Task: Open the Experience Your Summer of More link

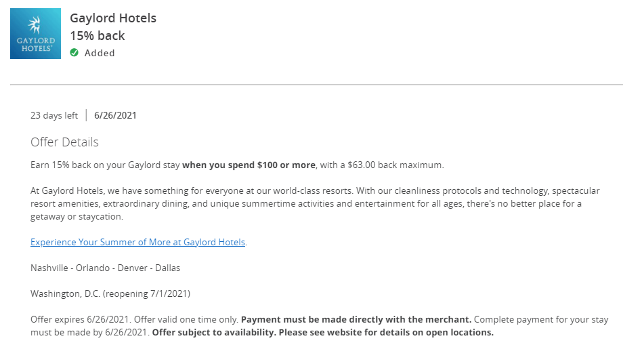Action: tap(138, 242)
